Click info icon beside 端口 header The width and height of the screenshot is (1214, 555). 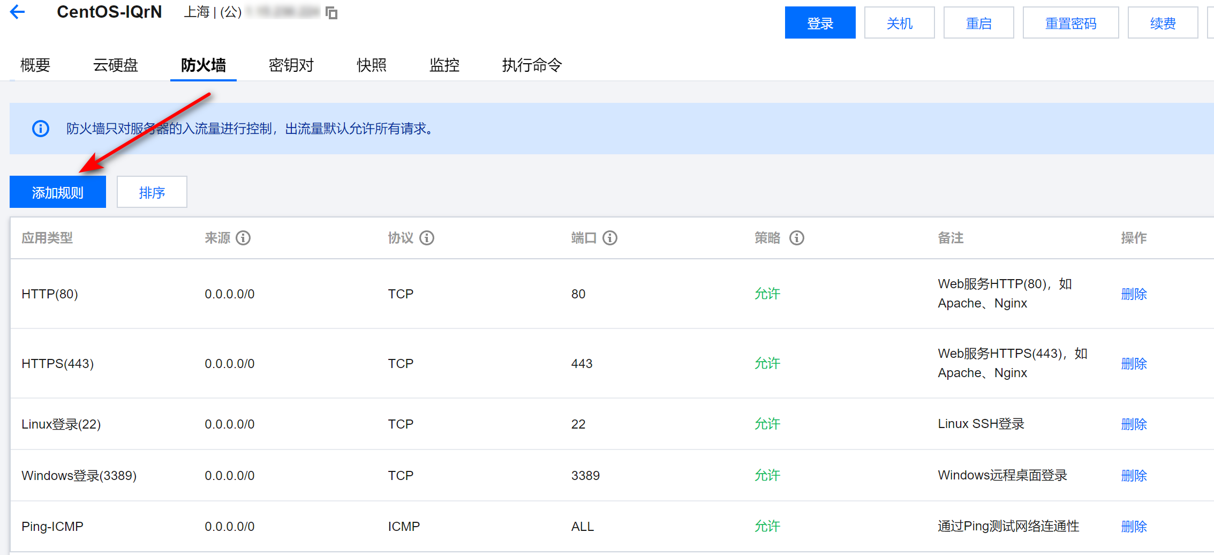(610, 238)
